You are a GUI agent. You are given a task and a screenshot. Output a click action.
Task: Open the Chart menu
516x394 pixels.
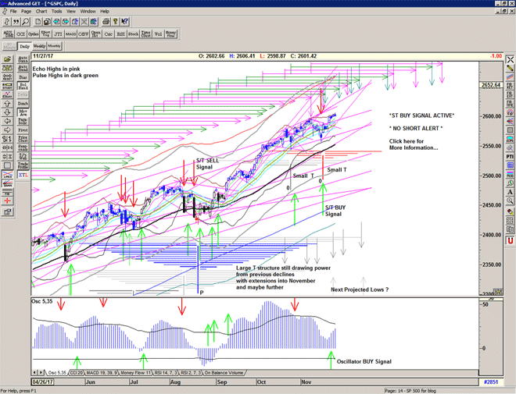[41, 12]
